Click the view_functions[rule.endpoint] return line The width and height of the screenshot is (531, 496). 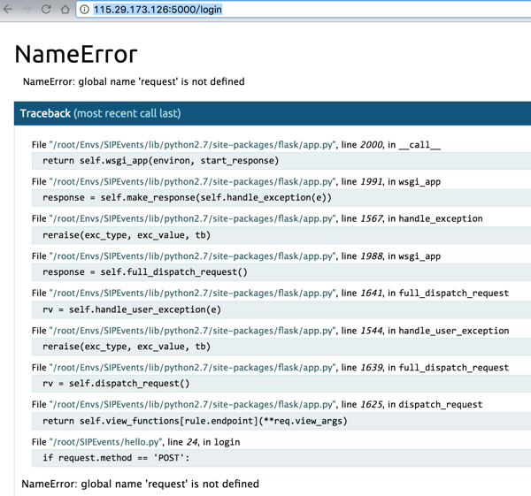(195, 421)
